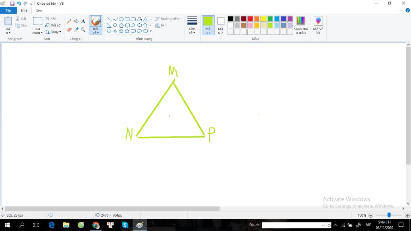Image resolution: width=411 pixels, height=231 pixels.
Task: Choose the pentagon shape
Action: click(121, 25)
